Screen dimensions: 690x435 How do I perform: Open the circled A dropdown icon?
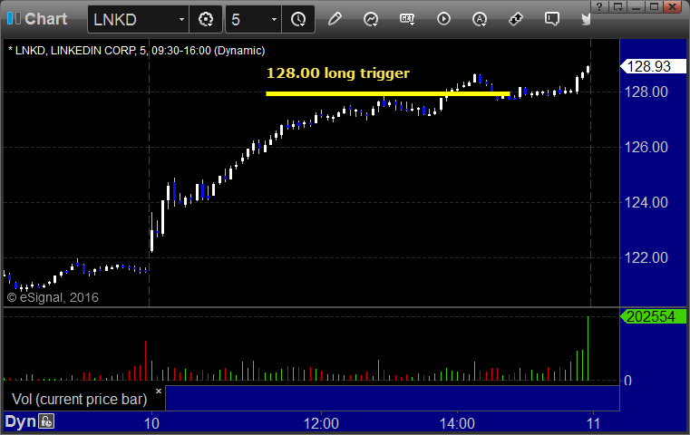(x=480, y=19)
